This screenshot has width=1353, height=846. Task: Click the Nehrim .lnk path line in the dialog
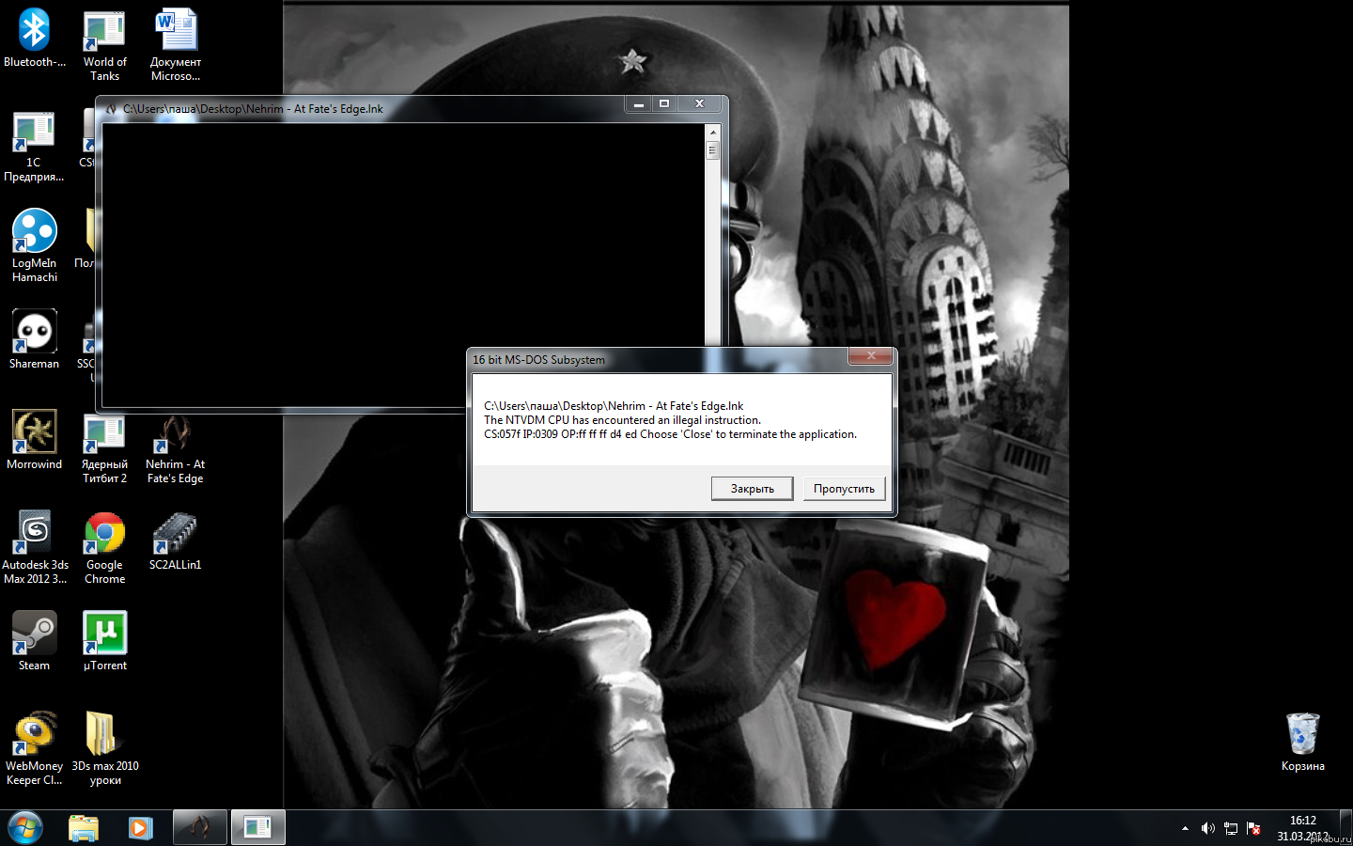614,406
